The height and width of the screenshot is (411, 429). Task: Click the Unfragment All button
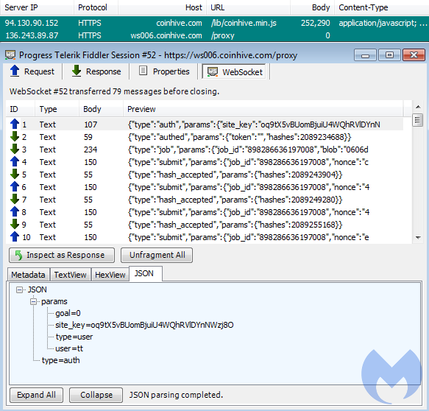click(157, 255)
